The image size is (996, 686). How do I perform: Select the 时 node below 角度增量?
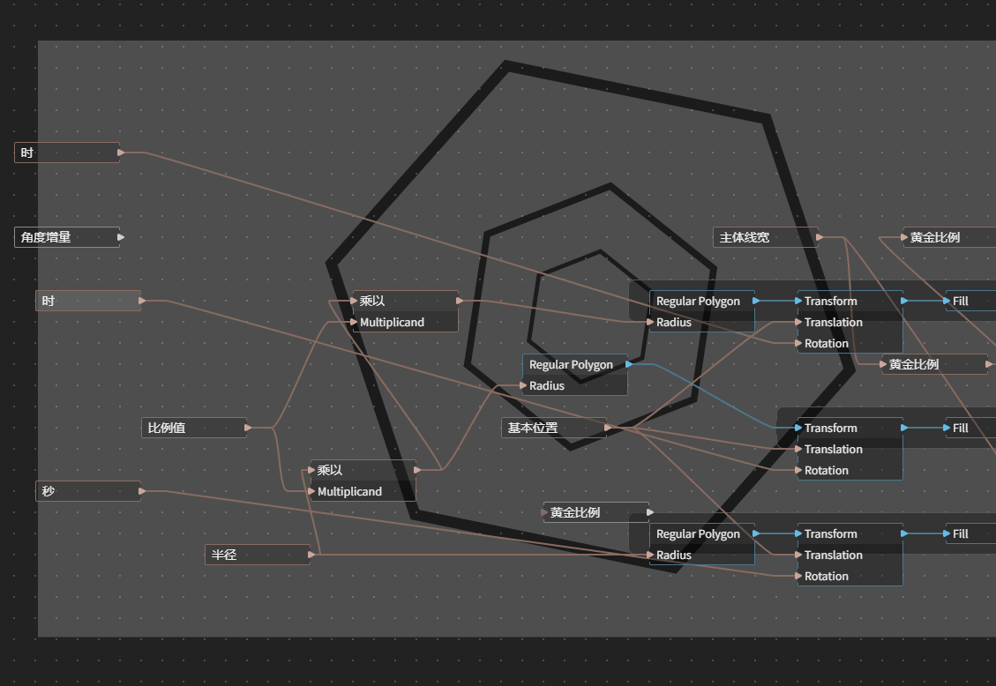click(87, 301)
